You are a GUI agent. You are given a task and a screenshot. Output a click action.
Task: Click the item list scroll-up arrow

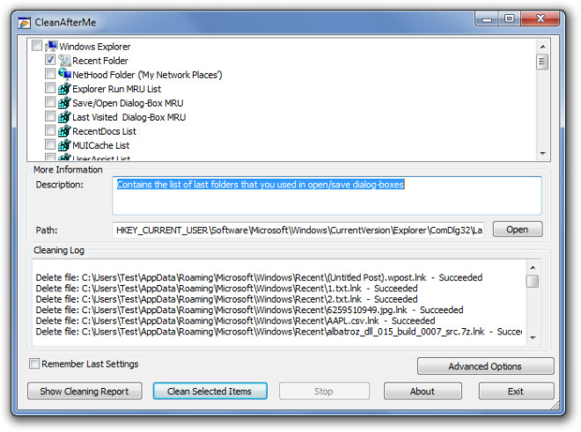tap(542, 47)
